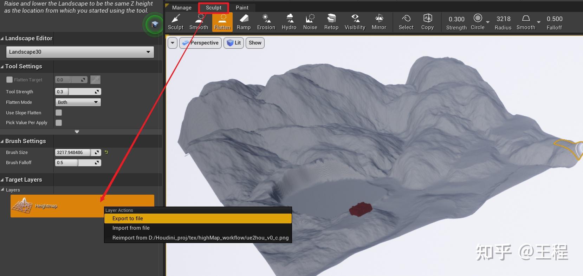Viewport: 583px width, 276px height.
Task: Adjust the Tool Strength slider
Action: point(78,92)
